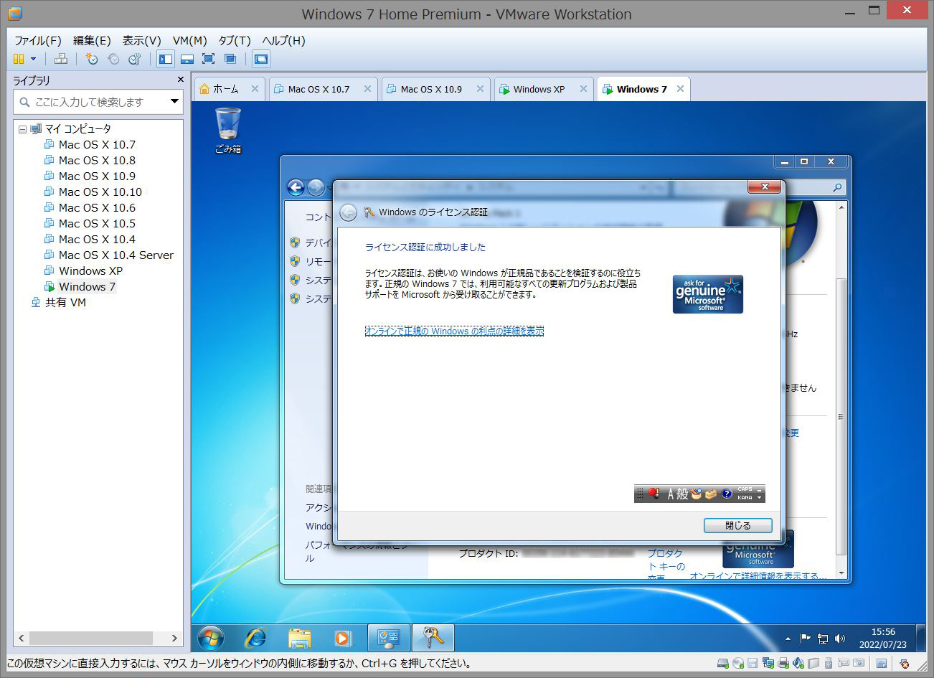Open Windows Explorer folder on taskbar
This screenshot has width=934, height=678.
click(x=299, y=637)
